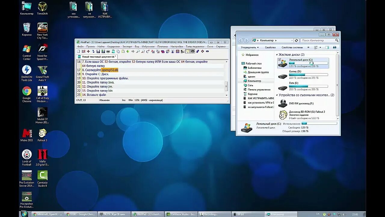Click the highlighted opengl32.dll text
The image size is (385, 217).
coord(110,70)
